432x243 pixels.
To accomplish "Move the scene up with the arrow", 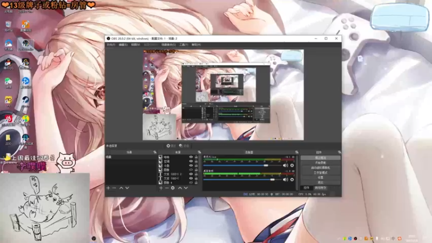I will click(121, 188).
